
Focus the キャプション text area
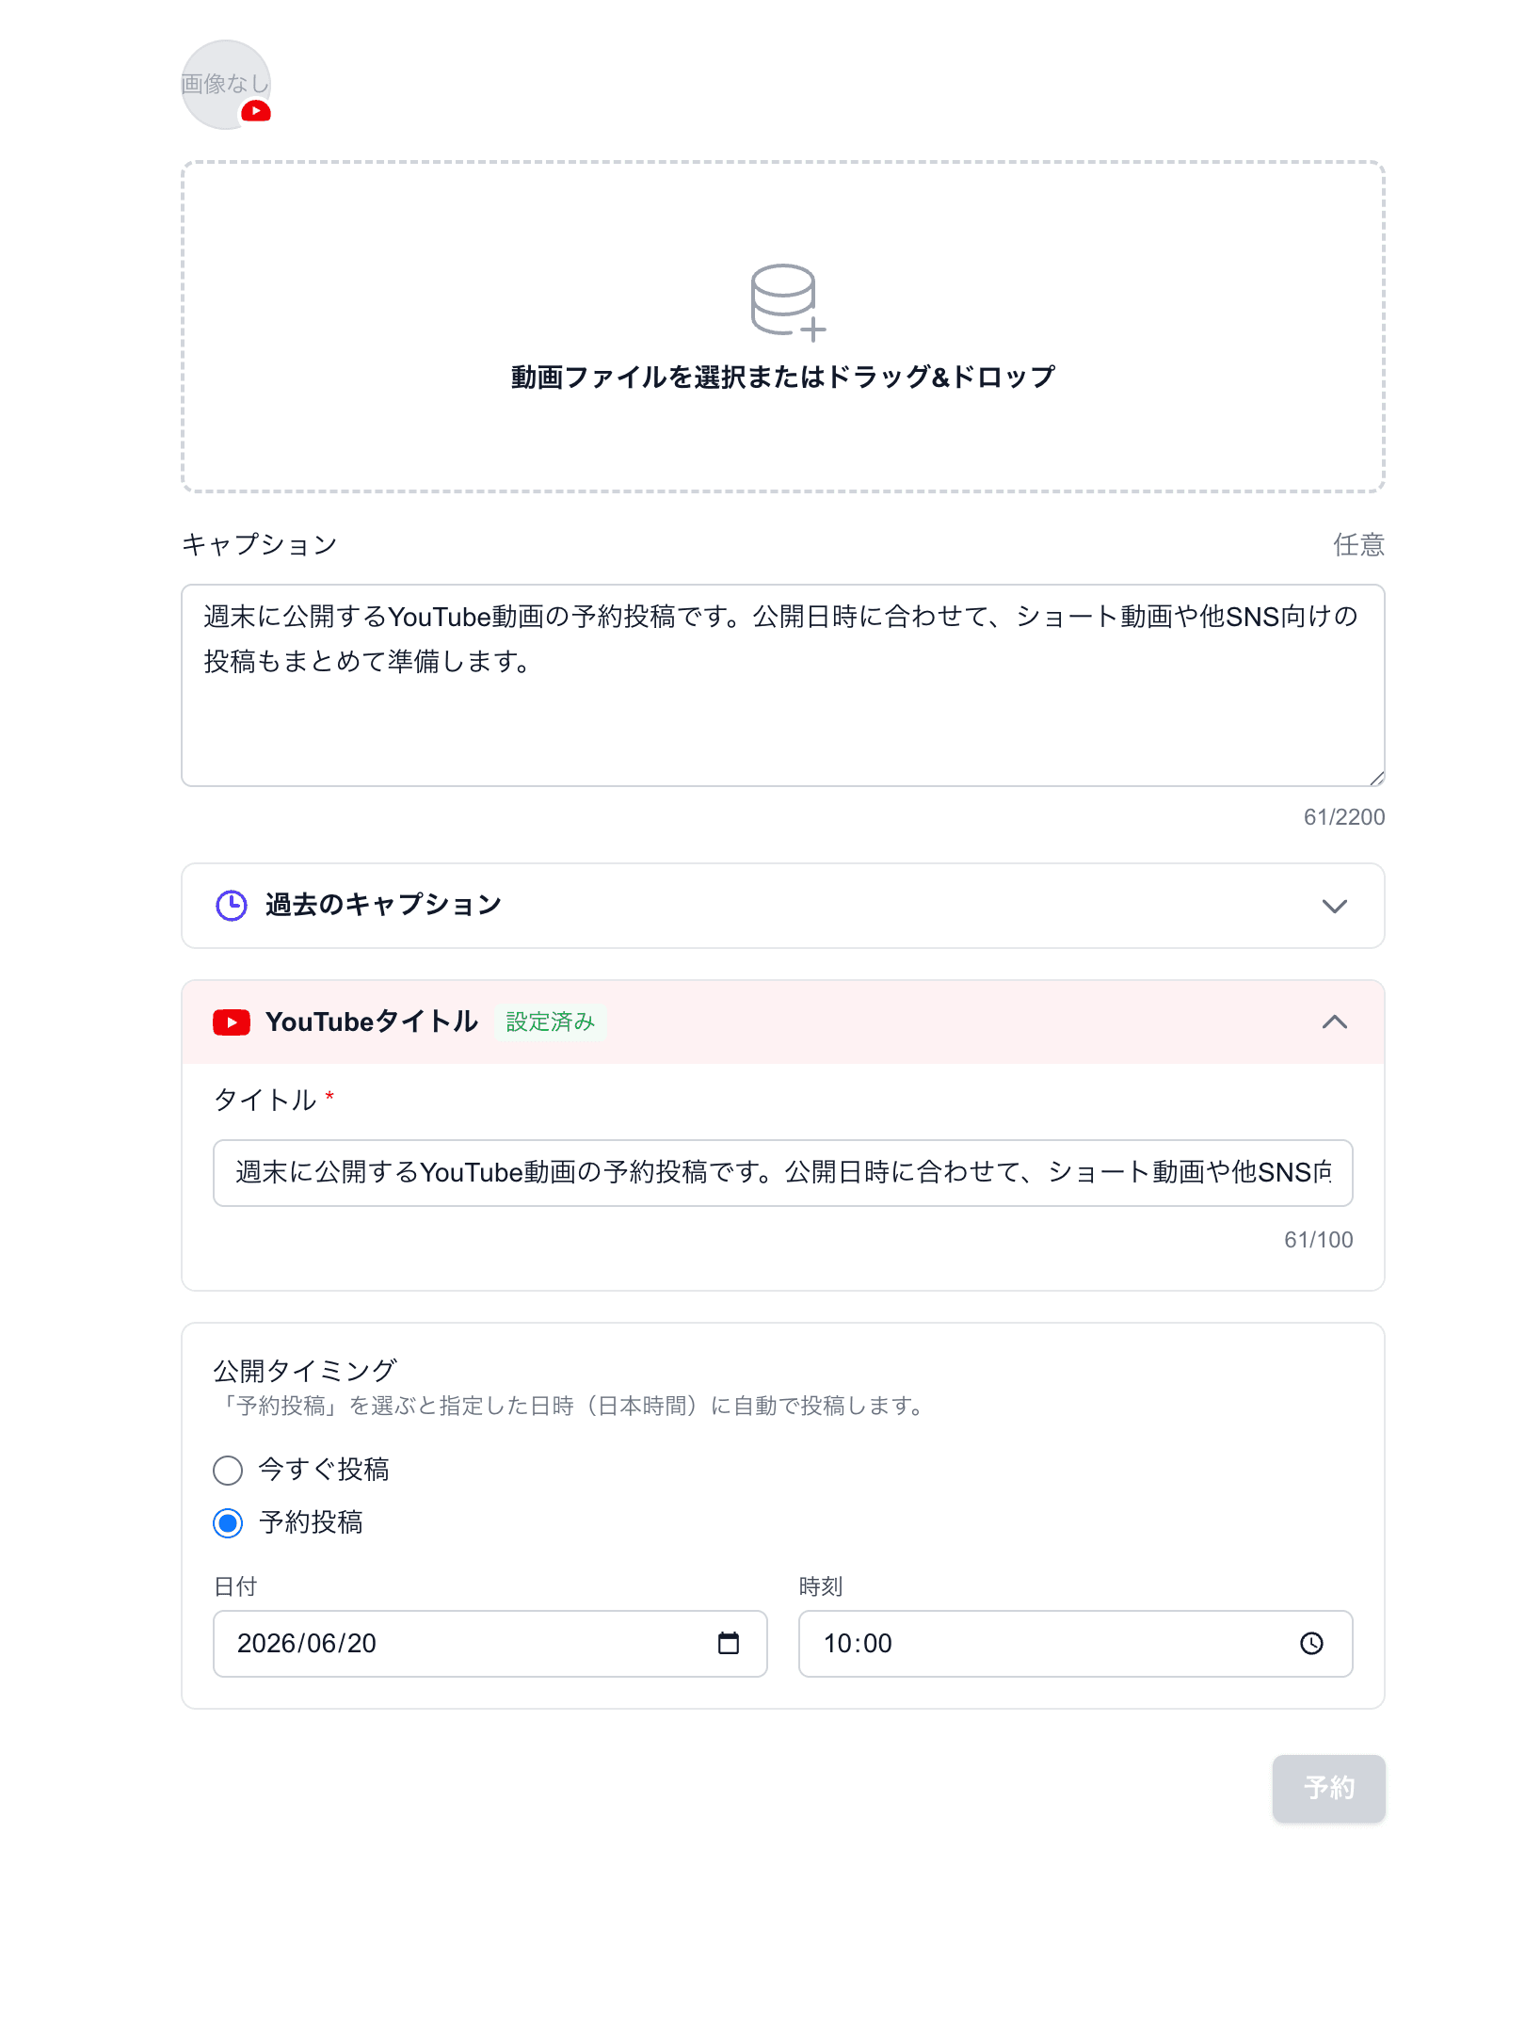(782, 685)
